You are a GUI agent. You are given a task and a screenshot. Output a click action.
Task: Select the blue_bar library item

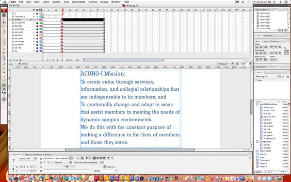click(267, 114)
